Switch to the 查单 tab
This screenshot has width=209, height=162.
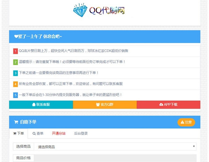coord(38,133)
